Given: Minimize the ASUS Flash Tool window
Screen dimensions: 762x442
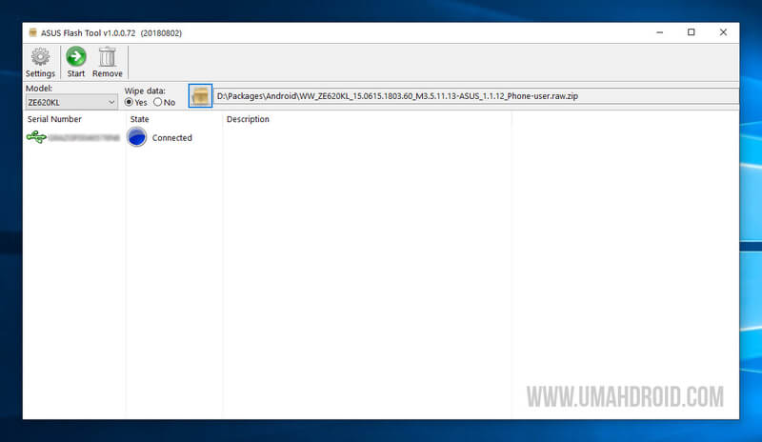Looking at the screenshot, I should click(x=659, y=32).
